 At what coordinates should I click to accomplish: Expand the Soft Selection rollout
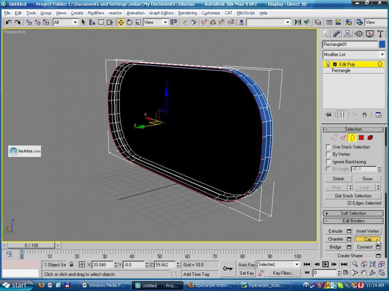(353, 213)
